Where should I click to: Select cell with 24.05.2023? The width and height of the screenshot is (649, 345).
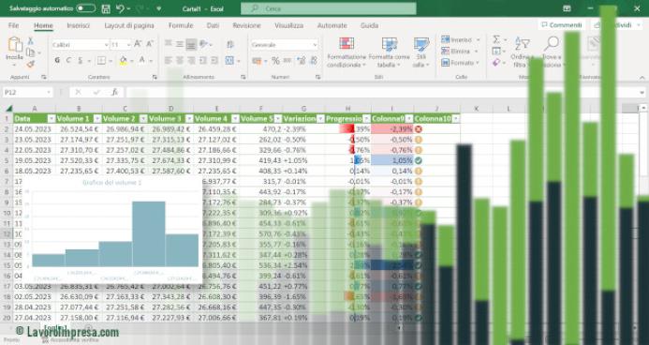34,129
